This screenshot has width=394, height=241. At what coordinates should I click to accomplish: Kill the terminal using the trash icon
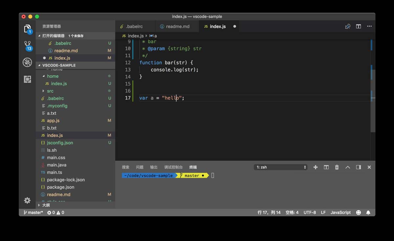click(x=337, y=167)
